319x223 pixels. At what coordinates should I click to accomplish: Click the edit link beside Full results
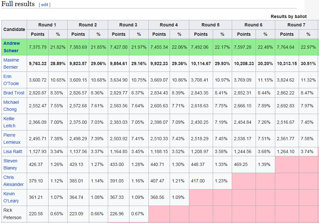(x=44, y=5)
